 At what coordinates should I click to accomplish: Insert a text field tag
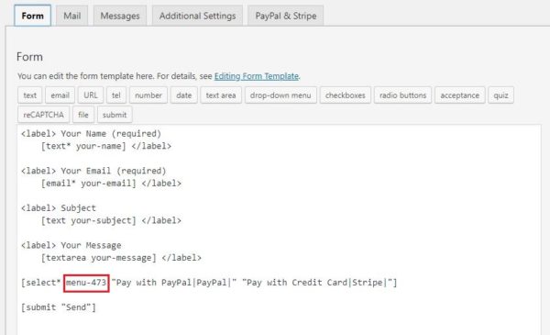click(30, 95)
